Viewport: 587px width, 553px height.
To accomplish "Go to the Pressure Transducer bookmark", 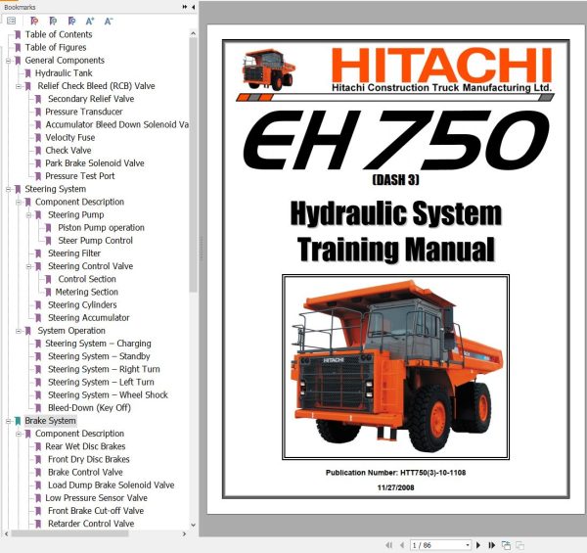I will pos(84,112).
